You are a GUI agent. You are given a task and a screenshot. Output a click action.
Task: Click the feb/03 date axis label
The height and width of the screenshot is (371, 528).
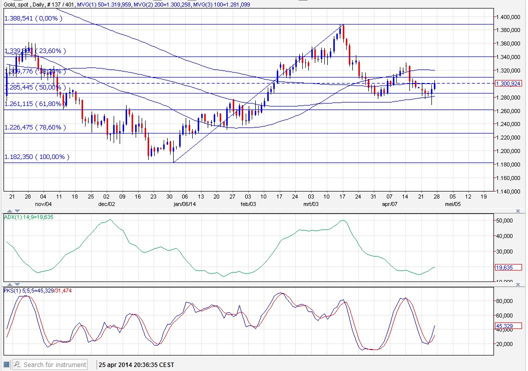point(248,204)
